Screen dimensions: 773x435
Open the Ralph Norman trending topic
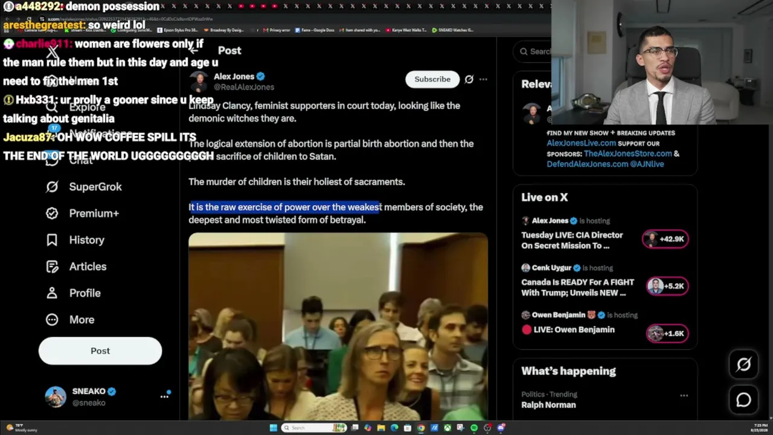coord(548,405)
